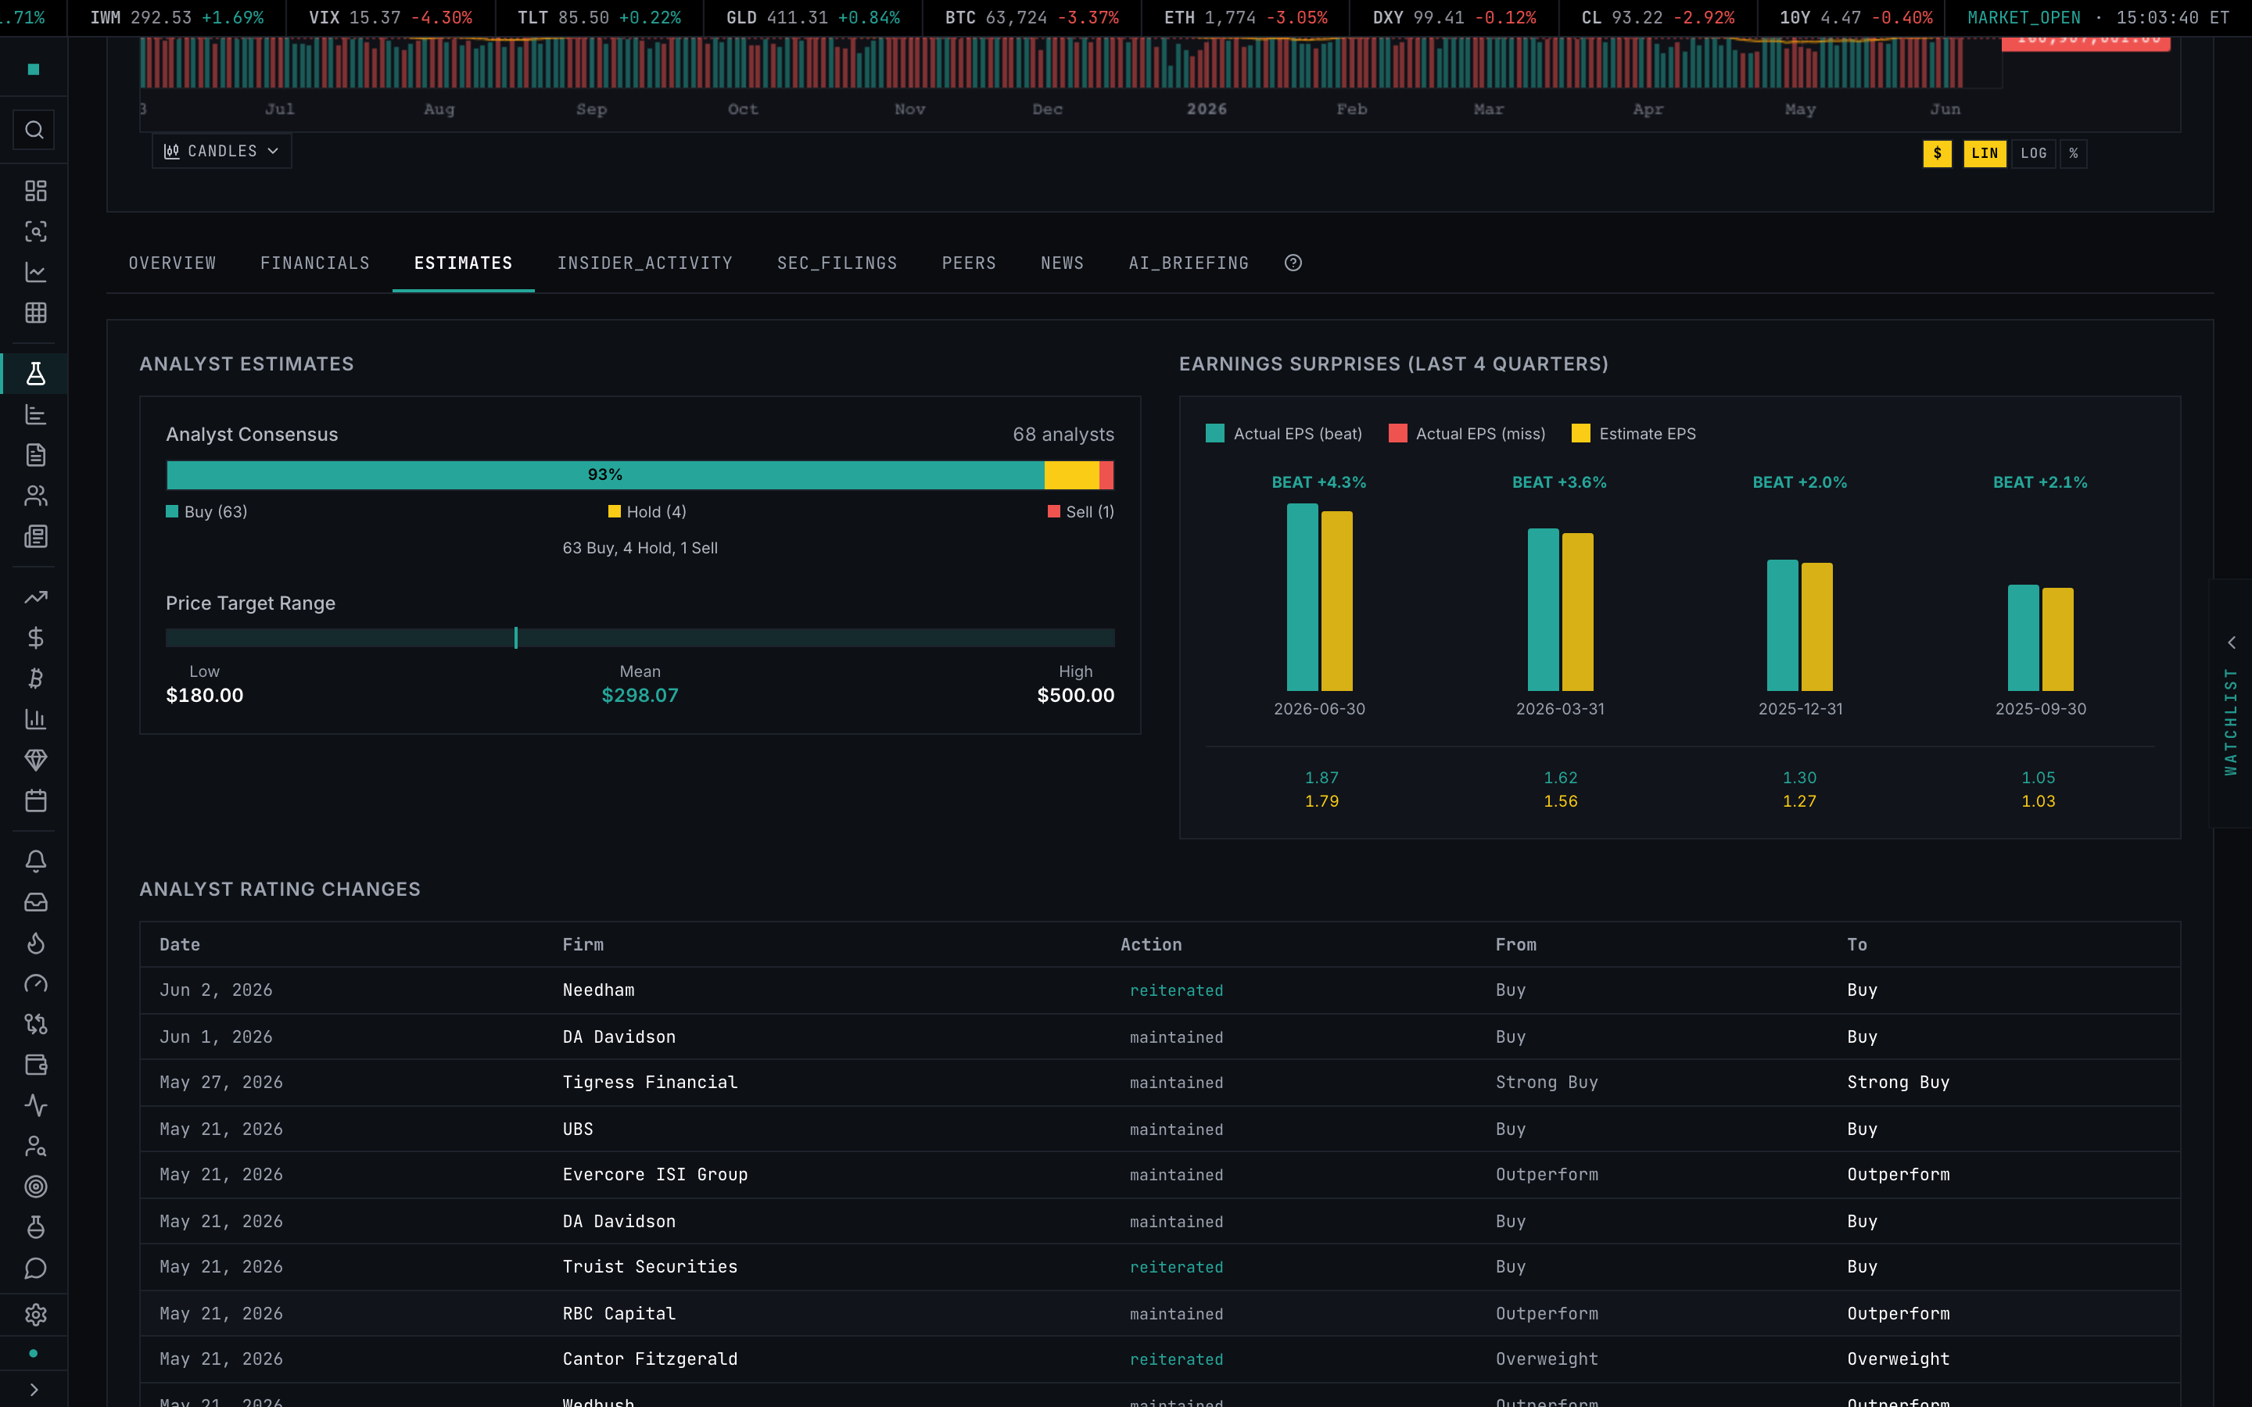Screen dimensions: 2252x1407
Task: Open the target bullseye sidebar icon
Action: click(x=35, y=1187)
